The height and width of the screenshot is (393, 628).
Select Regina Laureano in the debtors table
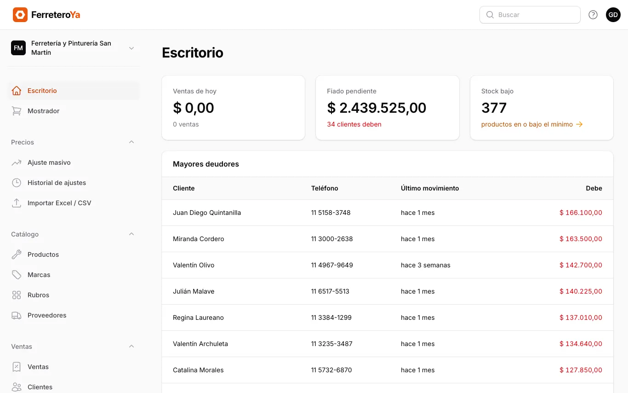(x=198, y=318)
